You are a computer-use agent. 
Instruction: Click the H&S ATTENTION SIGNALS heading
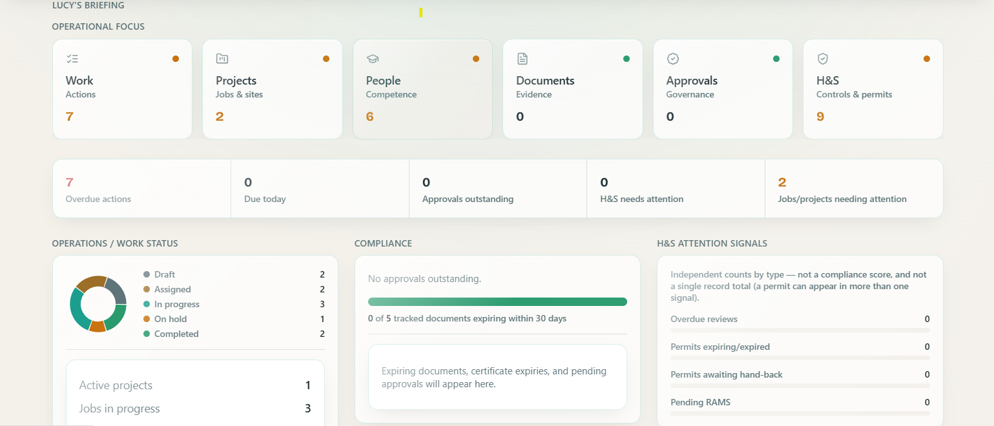(712, 243)
